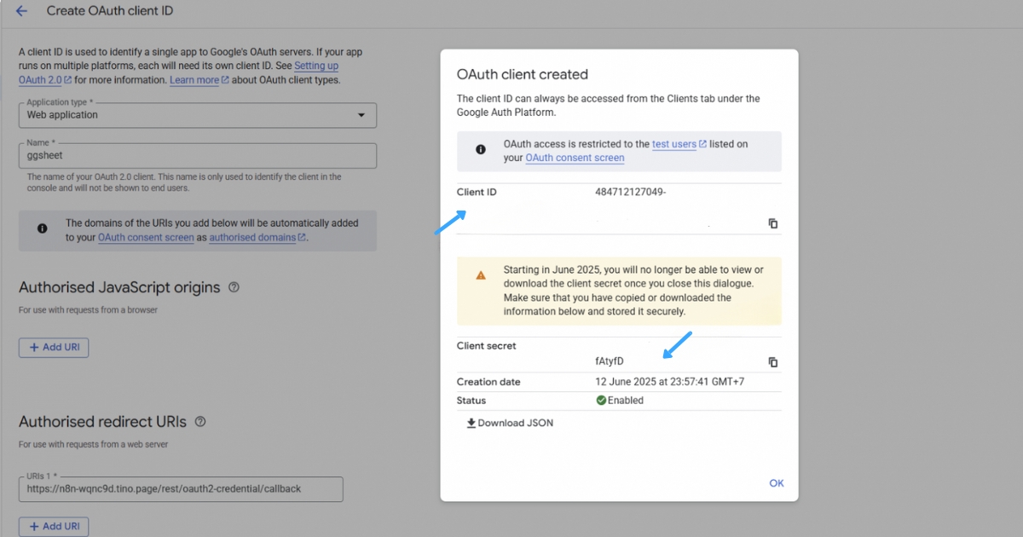Viewport: 1023px width, 537px height.
Task: Click the URIs 1 redirect callback field
Action: coord(180,489)
